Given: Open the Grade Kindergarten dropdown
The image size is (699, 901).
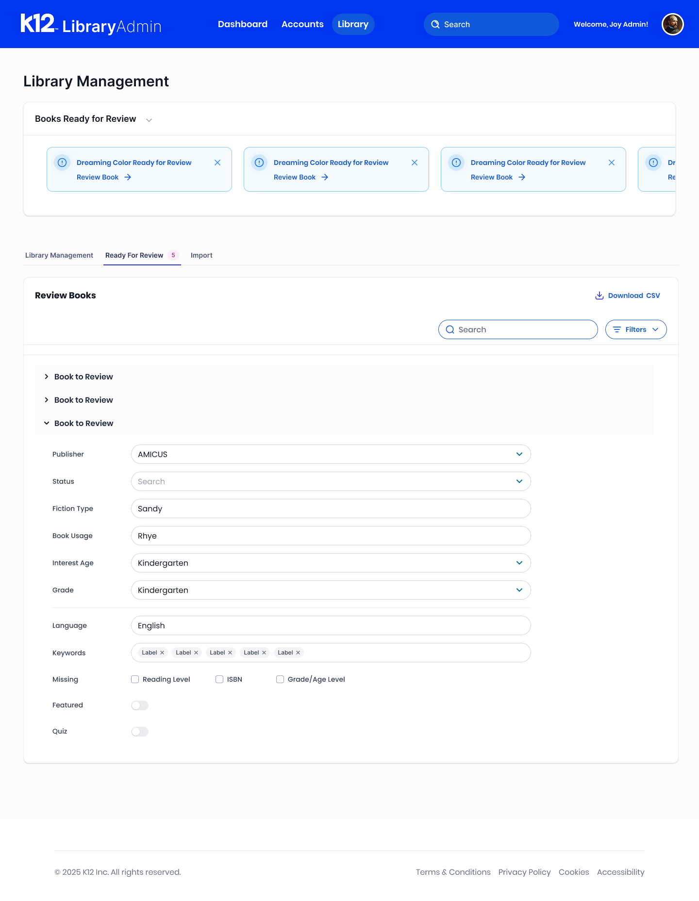Looking at the screenshot, I should coord(331,590).
